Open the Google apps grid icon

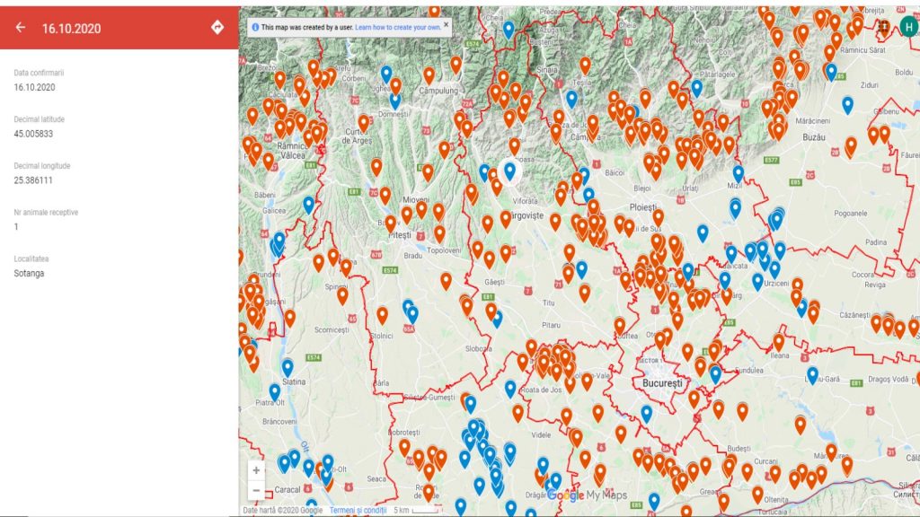(x=883, y=27)
